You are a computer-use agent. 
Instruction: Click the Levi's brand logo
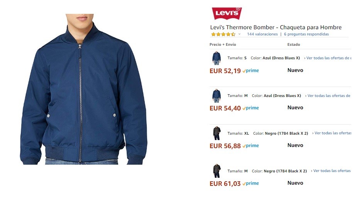(227, 13)
